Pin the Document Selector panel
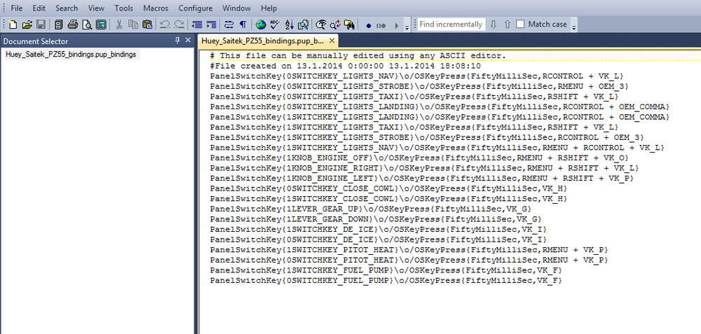The height and width of the screenshot is (334, 701). click(177, 41)
